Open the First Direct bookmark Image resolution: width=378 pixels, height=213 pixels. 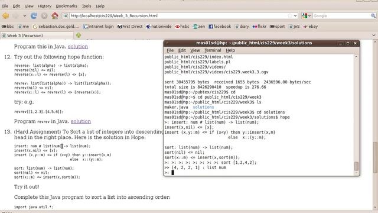[x=130, y=26]
